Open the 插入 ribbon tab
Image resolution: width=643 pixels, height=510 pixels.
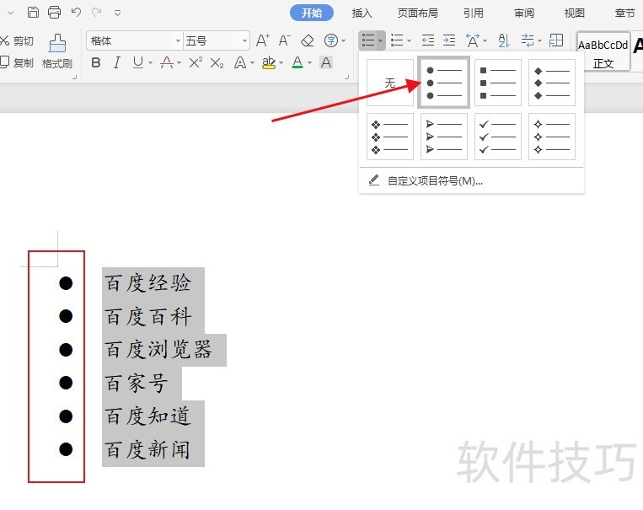click(x=362, y=13)
